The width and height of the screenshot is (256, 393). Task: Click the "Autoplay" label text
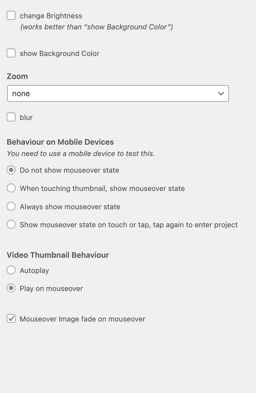pos(34,270)
